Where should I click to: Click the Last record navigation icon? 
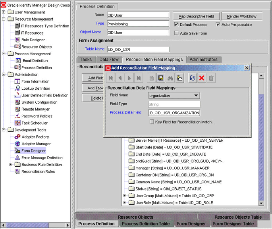[x=139, y=78]
